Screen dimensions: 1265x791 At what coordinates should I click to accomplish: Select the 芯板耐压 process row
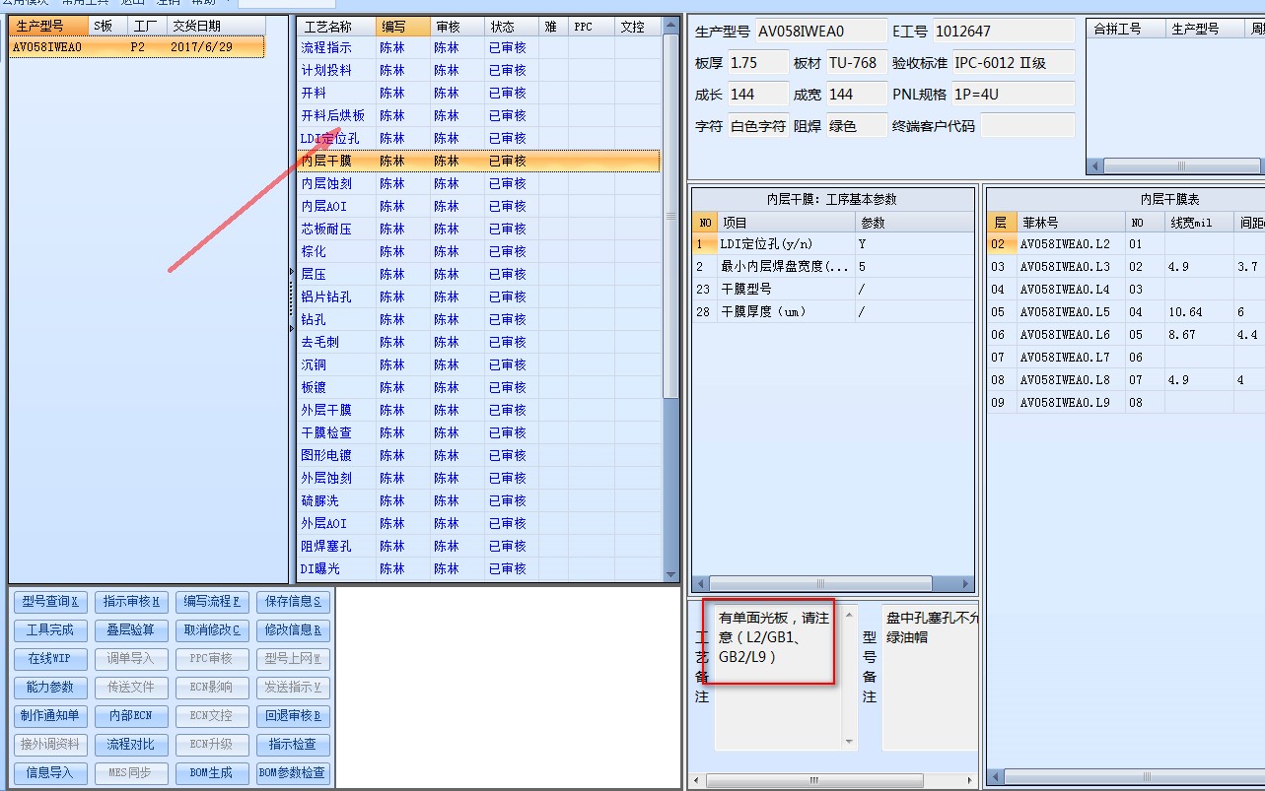click(x=479, y=229)
